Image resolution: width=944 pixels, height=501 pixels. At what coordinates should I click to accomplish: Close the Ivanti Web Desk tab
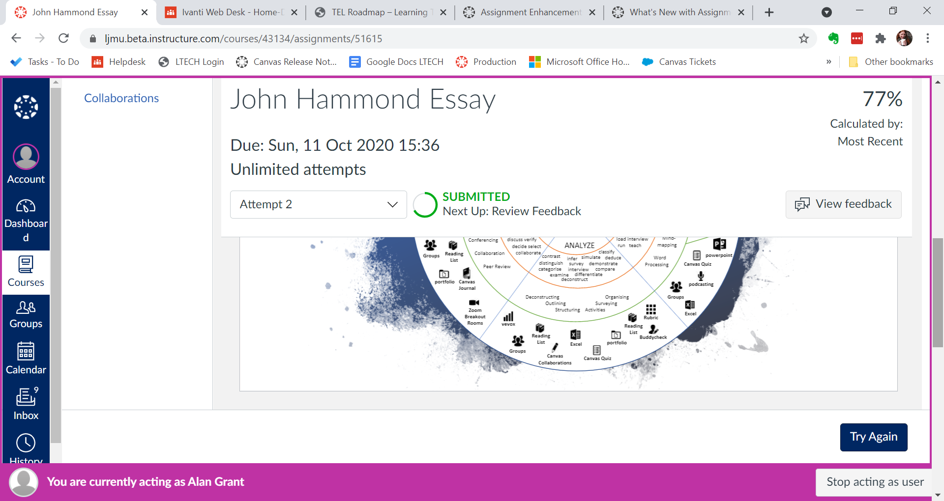(294, 12)
